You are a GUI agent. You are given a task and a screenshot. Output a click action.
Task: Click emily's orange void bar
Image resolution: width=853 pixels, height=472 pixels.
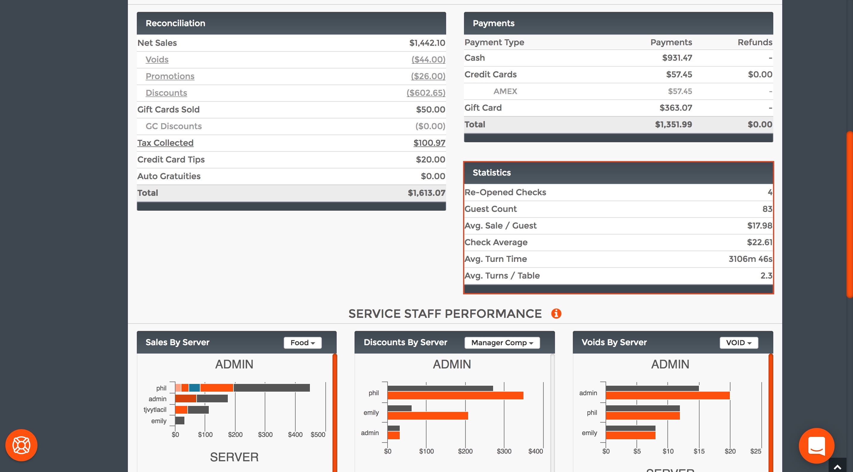630,436
